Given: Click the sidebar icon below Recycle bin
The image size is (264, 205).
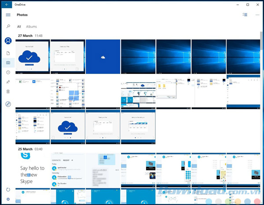Looking at the screenshot, I should [8, 104].
